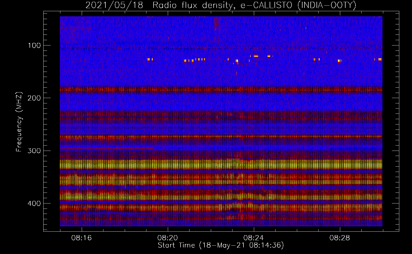The width and height of the screenshot is (412, 254).
Task: Click the 400 frequency tick label
Action: pyautogui.click(x=34, y=203)
